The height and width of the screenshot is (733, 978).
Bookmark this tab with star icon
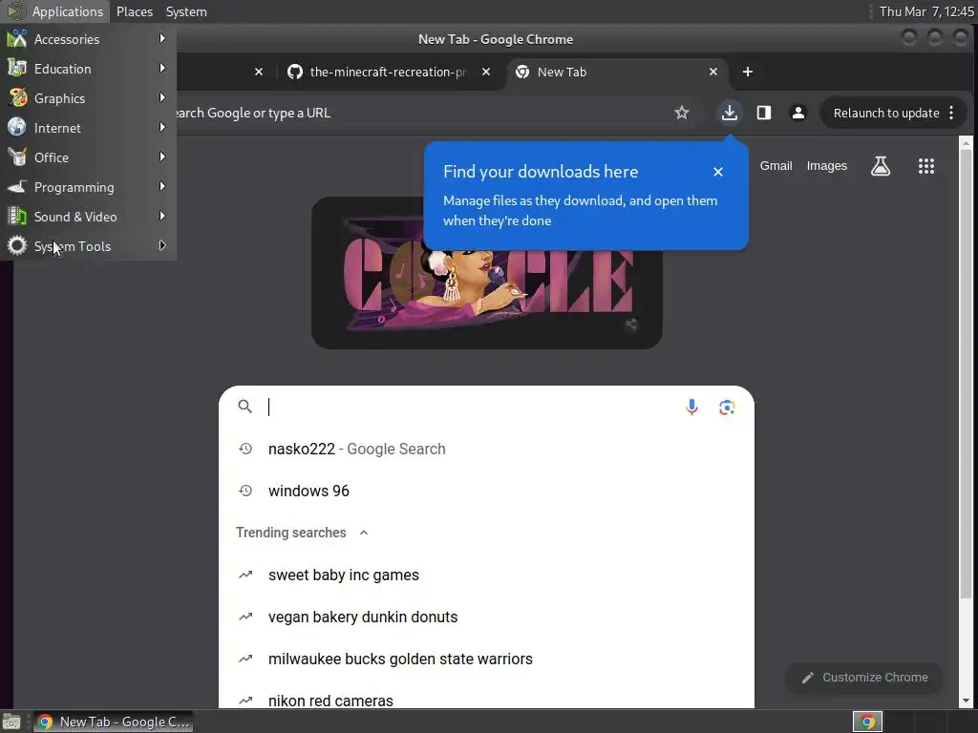tap(682, 113)
